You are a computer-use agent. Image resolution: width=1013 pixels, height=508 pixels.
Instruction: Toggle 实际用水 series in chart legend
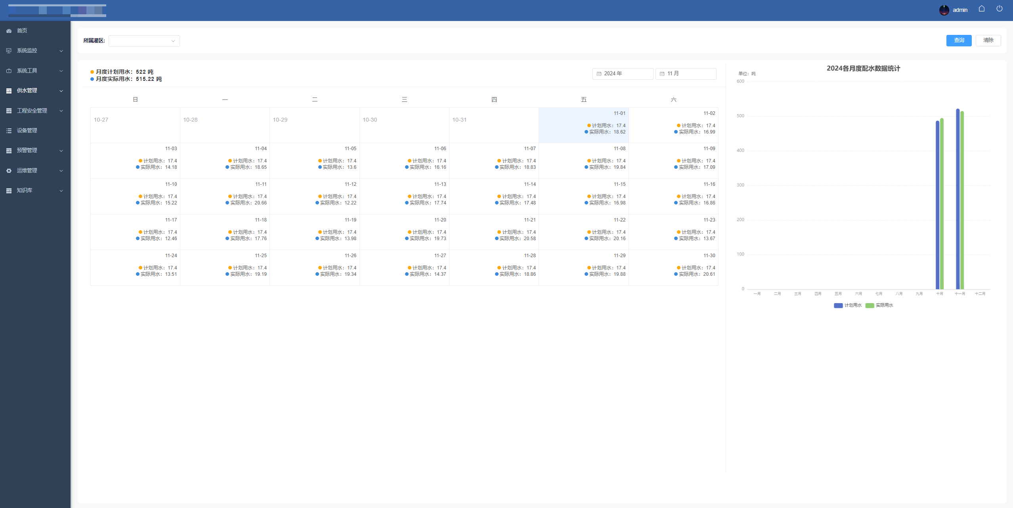(879, 306)
